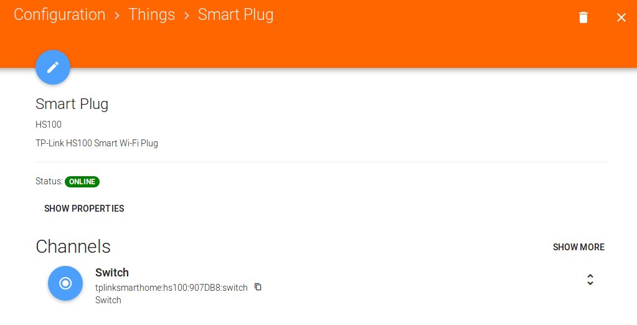Click the Channels section heading
Viewport: 637px width, 325px height.
pyautogui.click(x=73, y=247)
